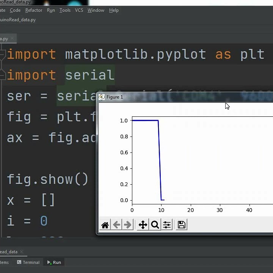The width and height of the screenshot is (273, 273).
Task: Open the Code menu
Action: click(15, 10)
